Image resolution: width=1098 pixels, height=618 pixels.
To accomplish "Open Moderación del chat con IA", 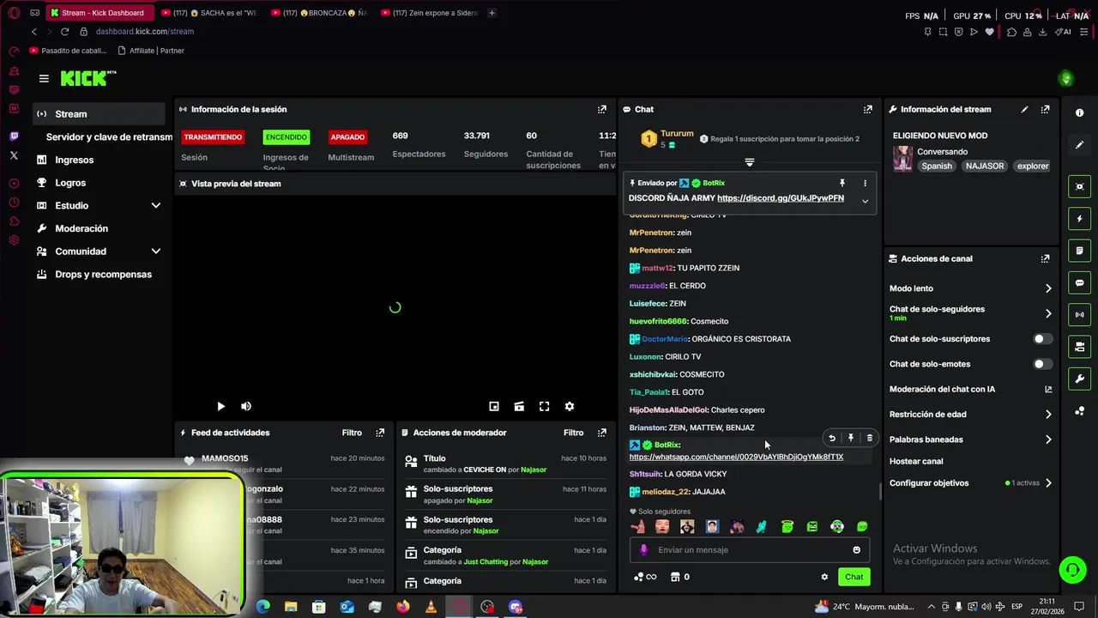I will click(x=970, y=389).
